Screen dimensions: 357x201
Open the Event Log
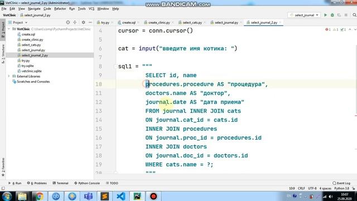(341, 183)
